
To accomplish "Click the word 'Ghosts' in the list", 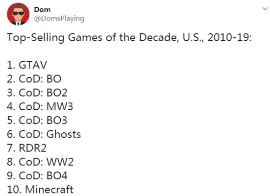I will 64,134.
